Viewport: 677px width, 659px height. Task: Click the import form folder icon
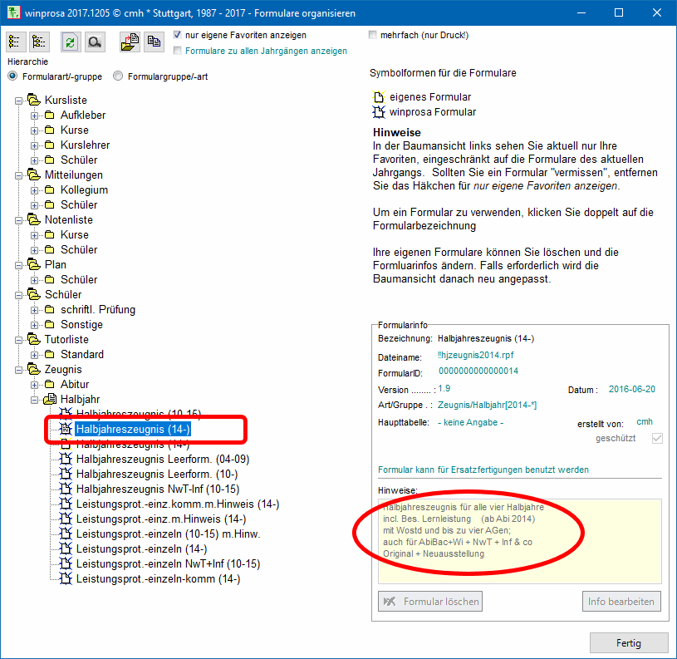[129, 42]
